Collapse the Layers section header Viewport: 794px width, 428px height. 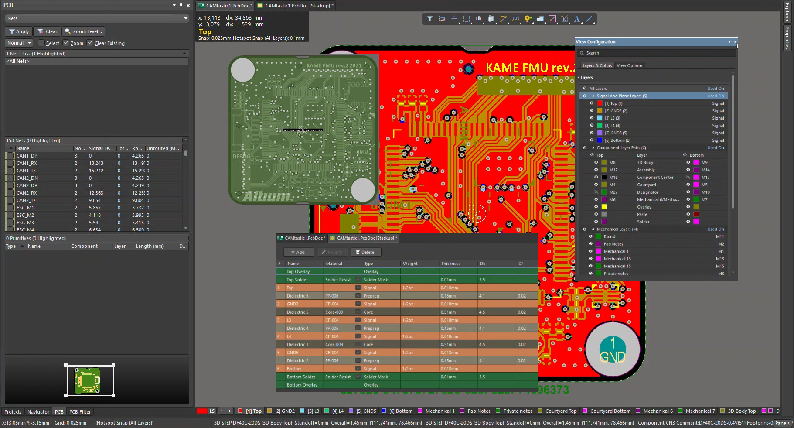click(579, 78)
